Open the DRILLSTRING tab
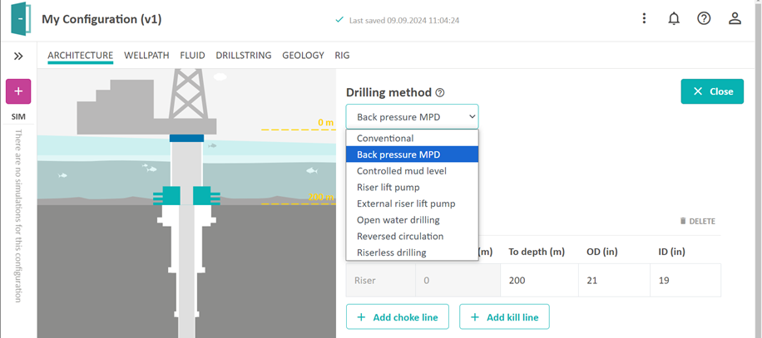Image resolution: width=762 pixels, height=338 pixels. click(243, 56)
